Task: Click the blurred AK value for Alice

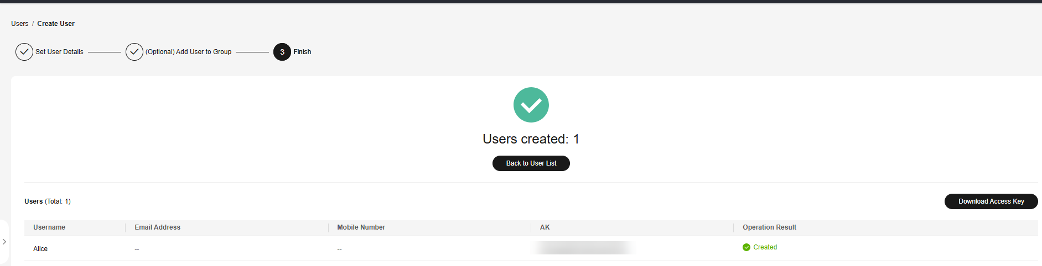Action: (584, 248)
